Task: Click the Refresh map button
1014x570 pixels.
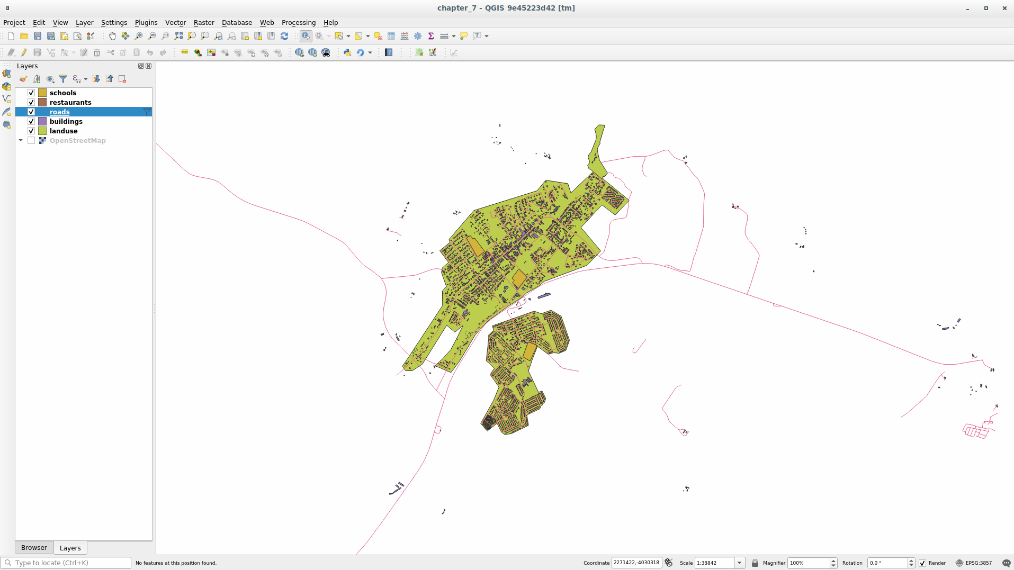Action: (284, 36)
